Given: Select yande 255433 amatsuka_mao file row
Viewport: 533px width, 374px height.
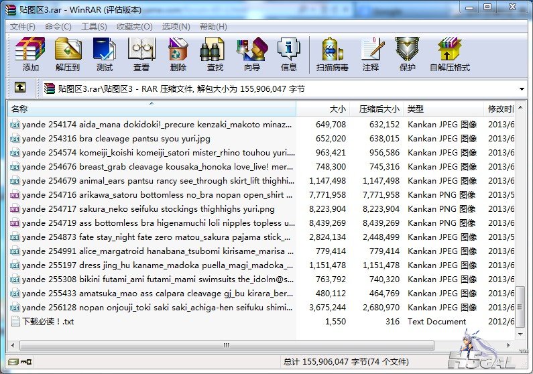Looking at the screenshot, I should (261, 294).
